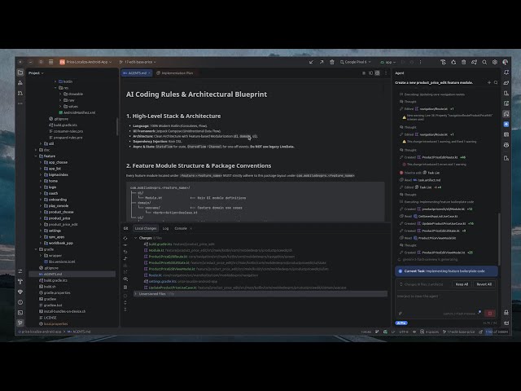
Task: Stop the agent with red stop button
Action: point(490,313)
